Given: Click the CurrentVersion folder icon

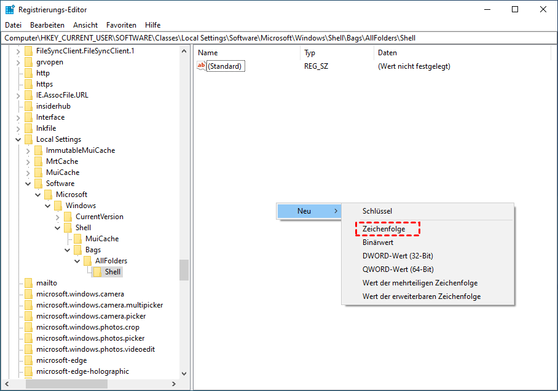Looking at the screenshot, I should pos(68,217).
